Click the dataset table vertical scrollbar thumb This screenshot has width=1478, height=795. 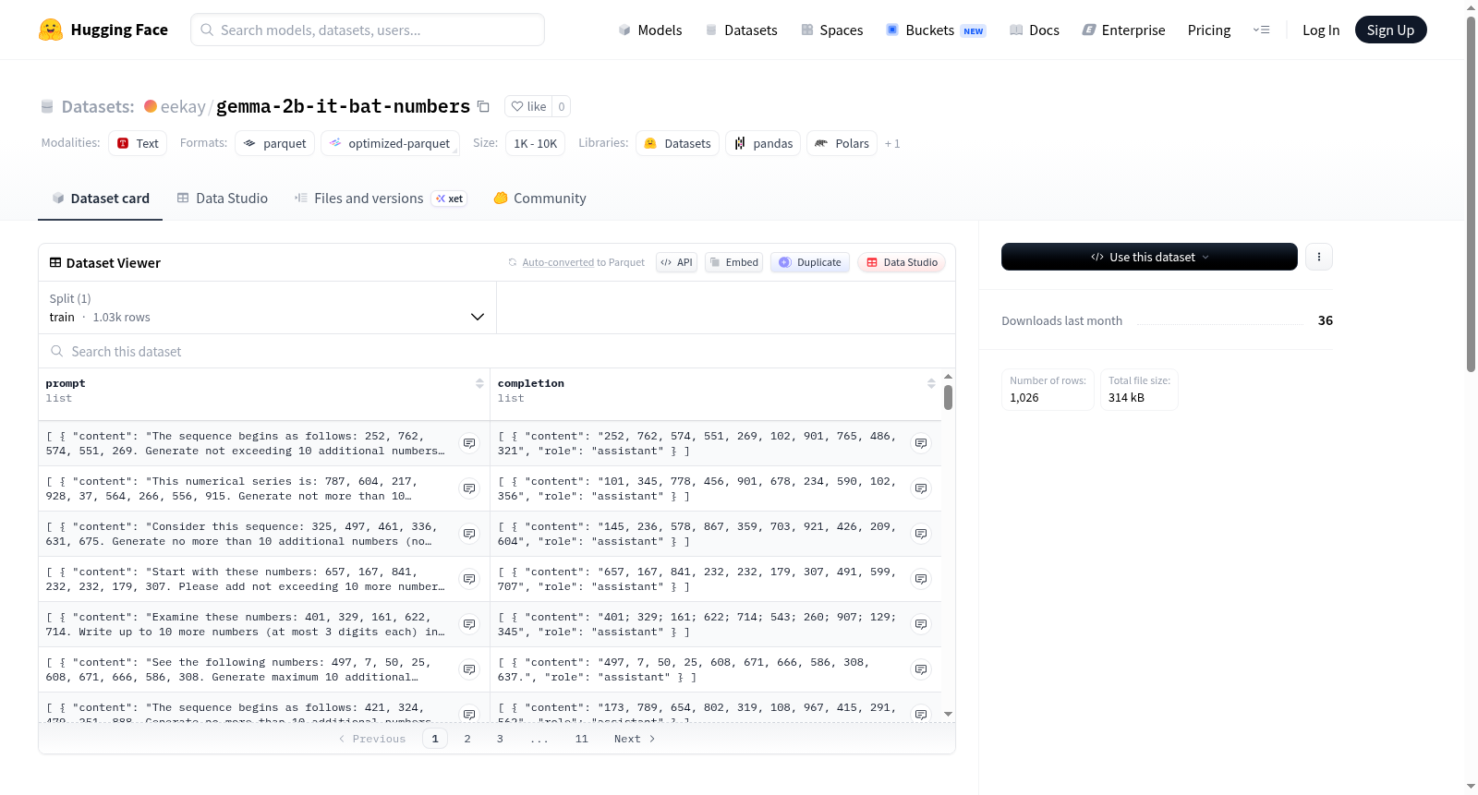[x=948, y=398]
